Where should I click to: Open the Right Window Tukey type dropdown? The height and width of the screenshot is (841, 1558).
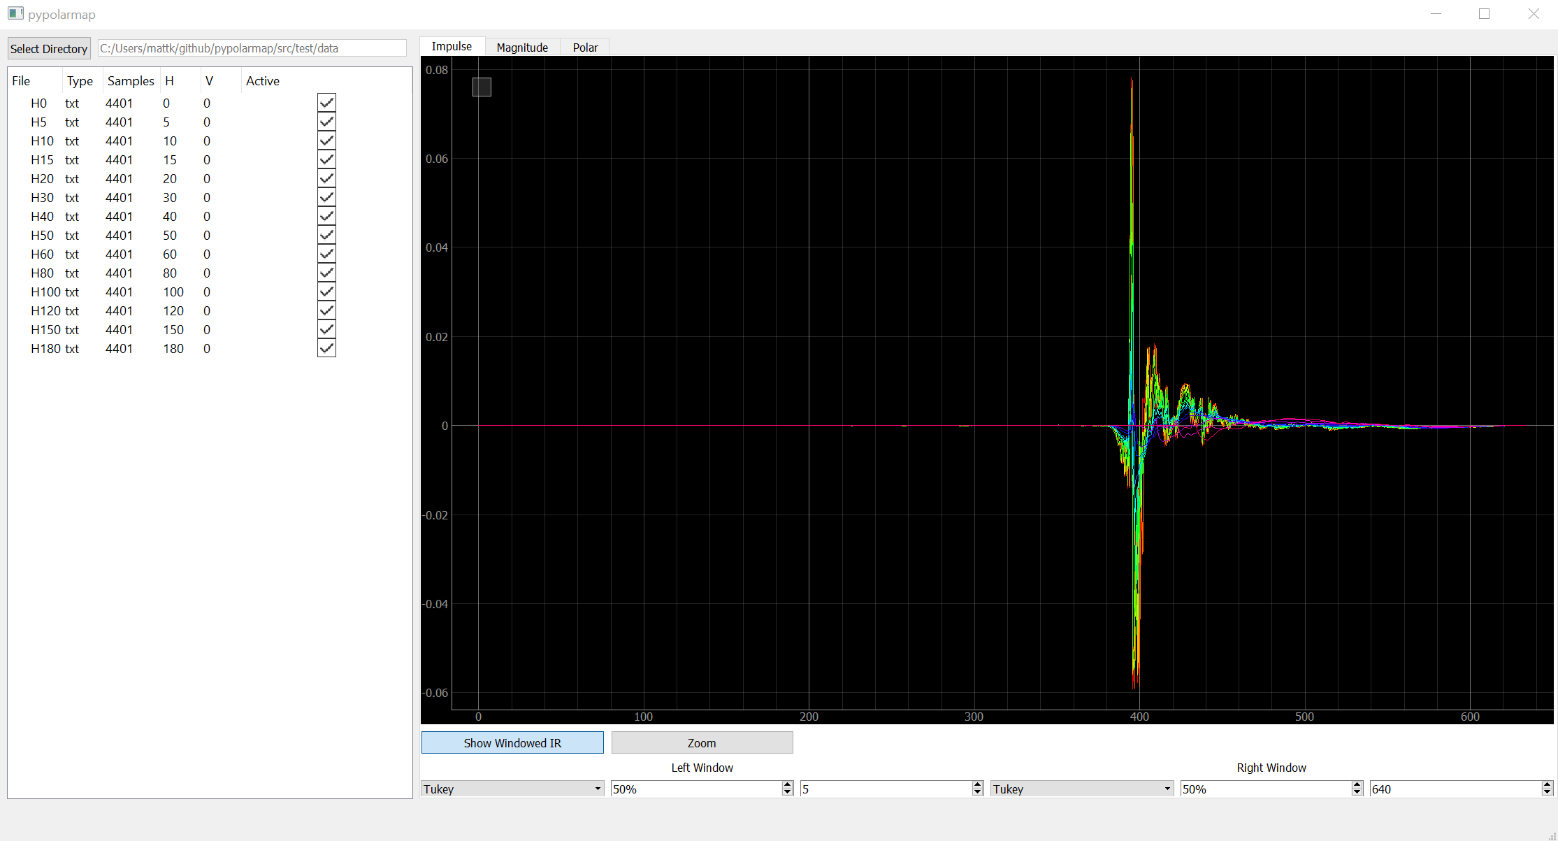coord(1082,789)
